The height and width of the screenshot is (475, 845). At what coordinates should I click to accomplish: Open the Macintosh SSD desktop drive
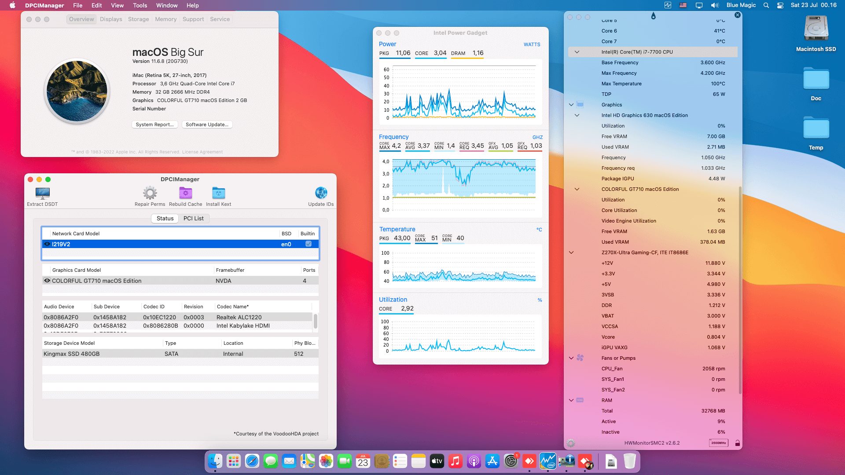click(816, 29)
